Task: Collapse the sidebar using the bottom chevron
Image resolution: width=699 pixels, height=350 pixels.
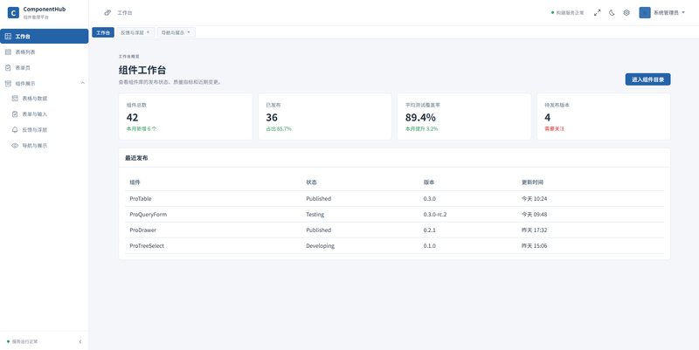Action: (80, 341)
